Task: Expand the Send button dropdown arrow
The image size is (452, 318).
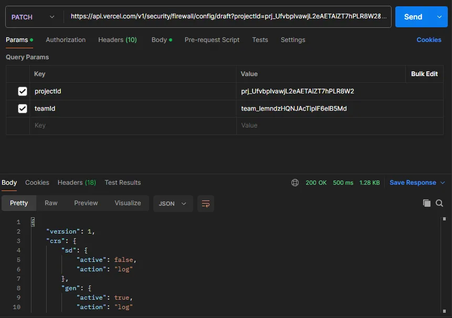Action: pos(439,17)
